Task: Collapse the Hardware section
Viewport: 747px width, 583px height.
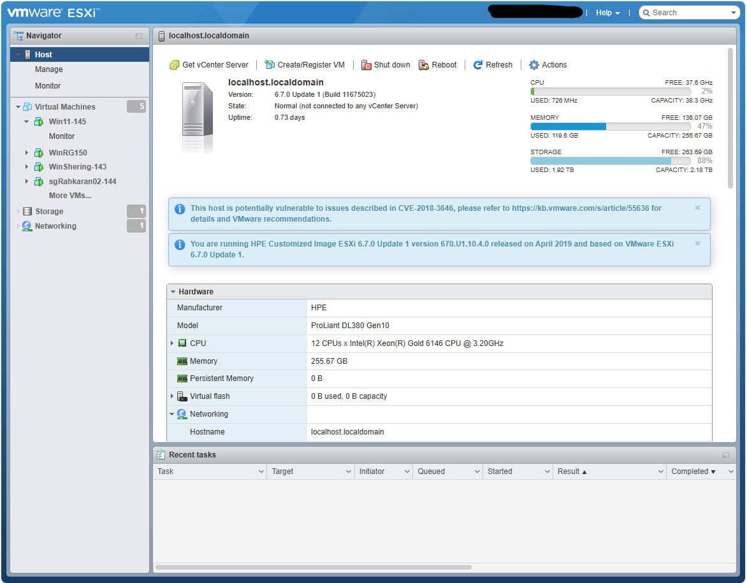Action: pos(173,292)
